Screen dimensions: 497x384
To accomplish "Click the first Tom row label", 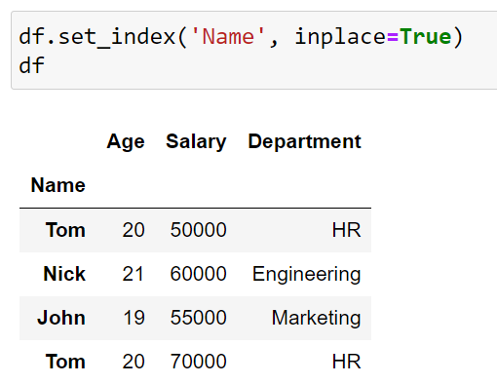I will coord(65,230).
